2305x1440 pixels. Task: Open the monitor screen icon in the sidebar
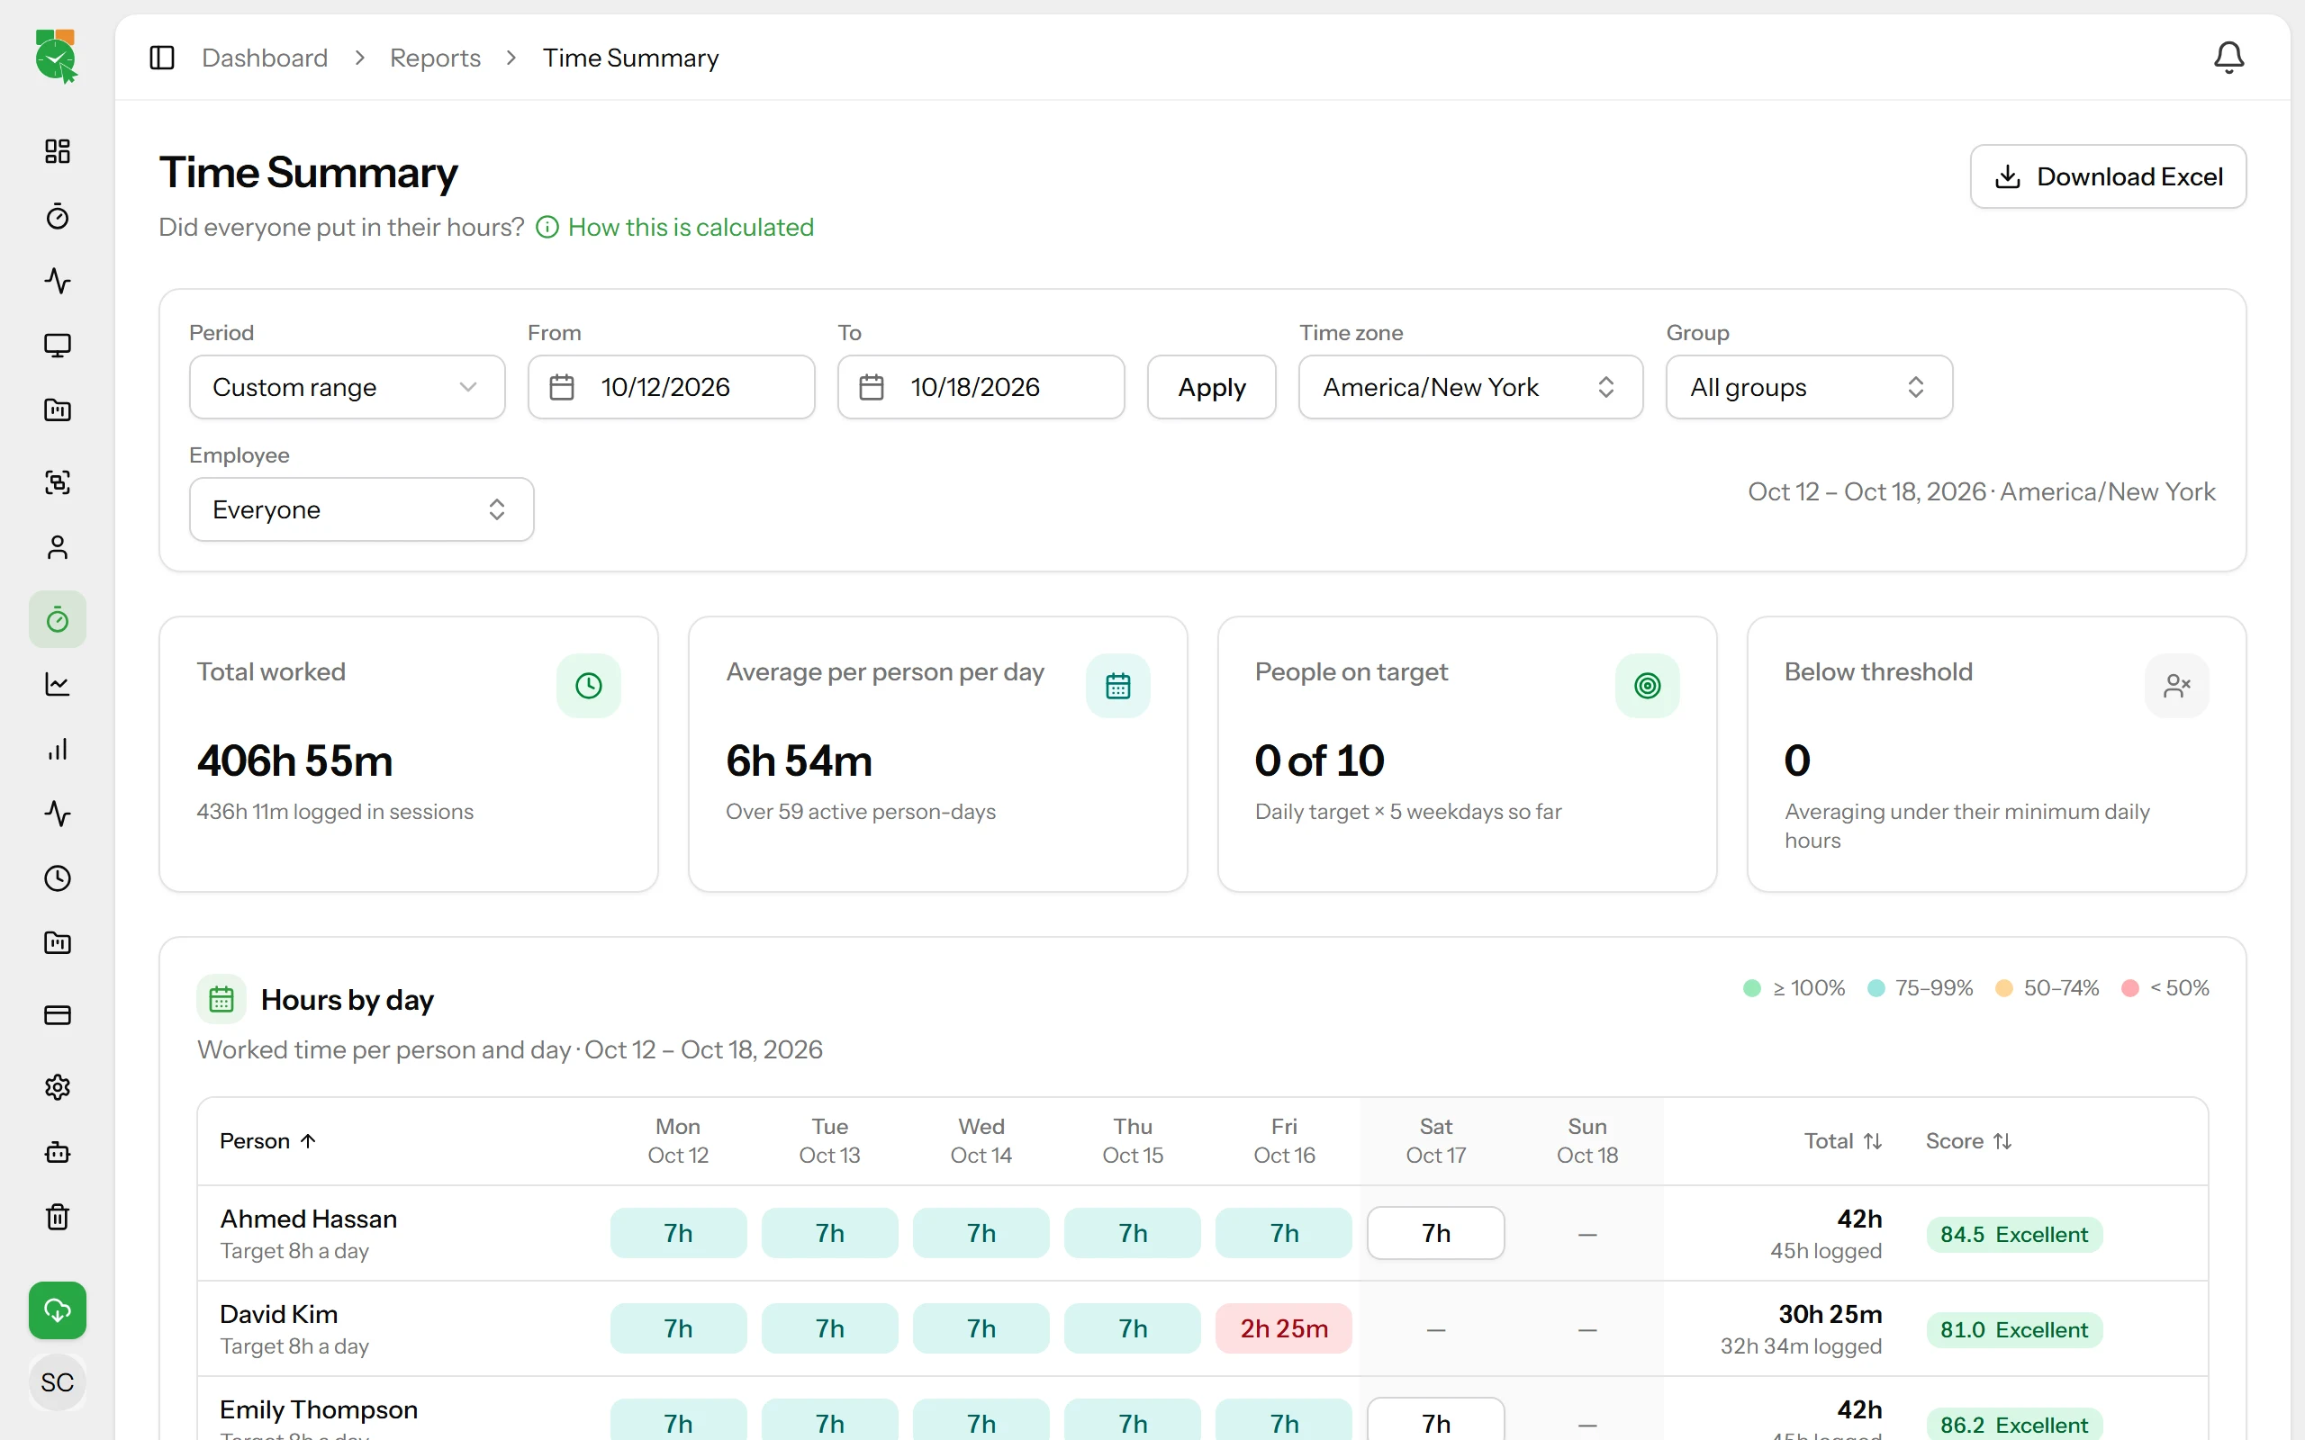(x=57, y=346)
